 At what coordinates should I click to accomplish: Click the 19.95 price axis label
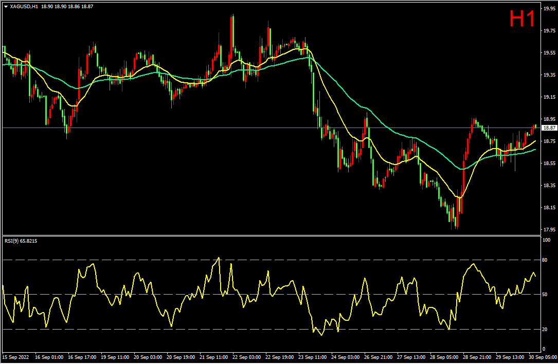pyautogui.click(x=549, y=9)
